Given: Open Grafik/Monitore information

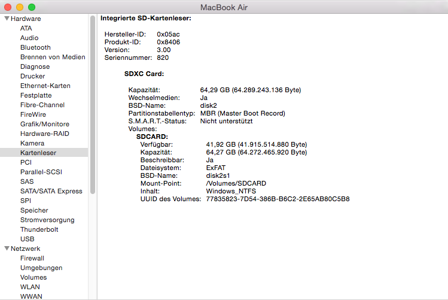Looking at the screenshot, I should (45, 124).
